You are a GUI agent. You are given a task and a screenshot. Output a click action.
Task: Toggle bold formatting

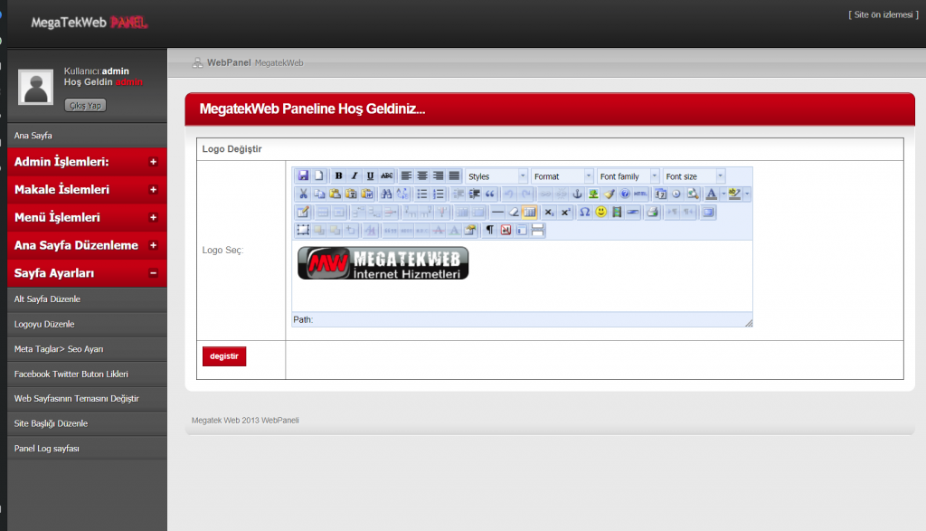pyautogui.click(x=338, y=176)
